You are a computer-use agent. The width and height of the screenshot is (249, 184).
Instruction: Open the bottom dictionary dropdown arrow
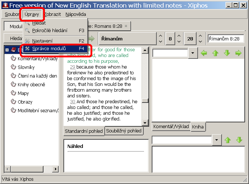click(216, 140)
